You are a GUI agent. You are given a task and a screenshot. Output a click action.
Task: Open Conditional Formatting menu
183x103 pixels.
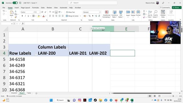tap(107, 14)
